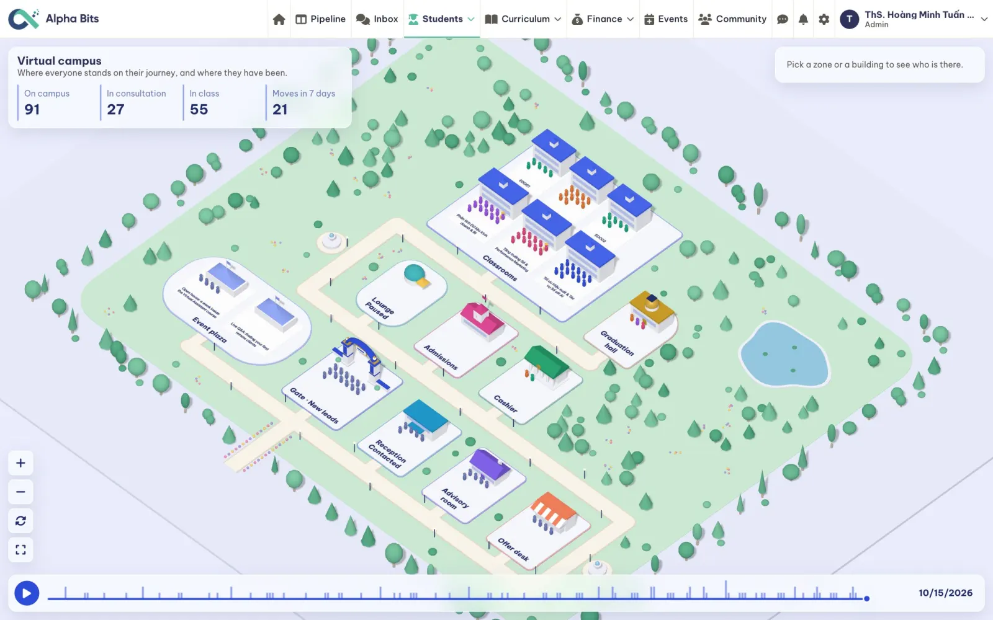Screen dimensions: 993x620
Task: Open the settings gear icon
Action: pyautogui.click(x=824, y=19)
